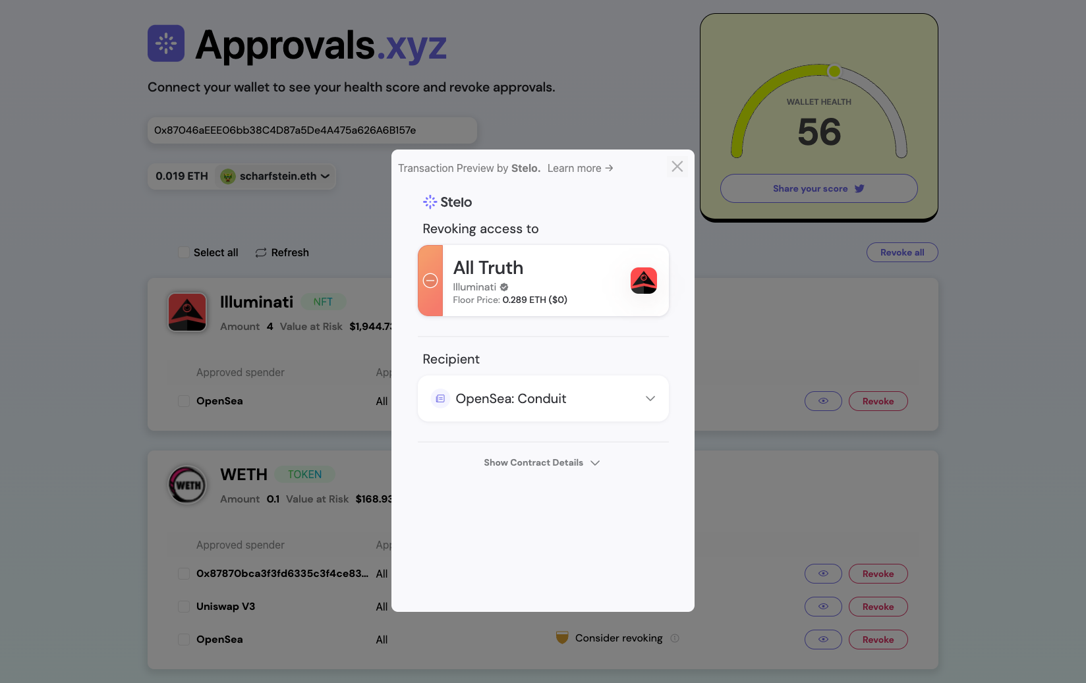Click the Stelo logo in preview
The width and height of the screenshot is (1086, 683).
447,202
